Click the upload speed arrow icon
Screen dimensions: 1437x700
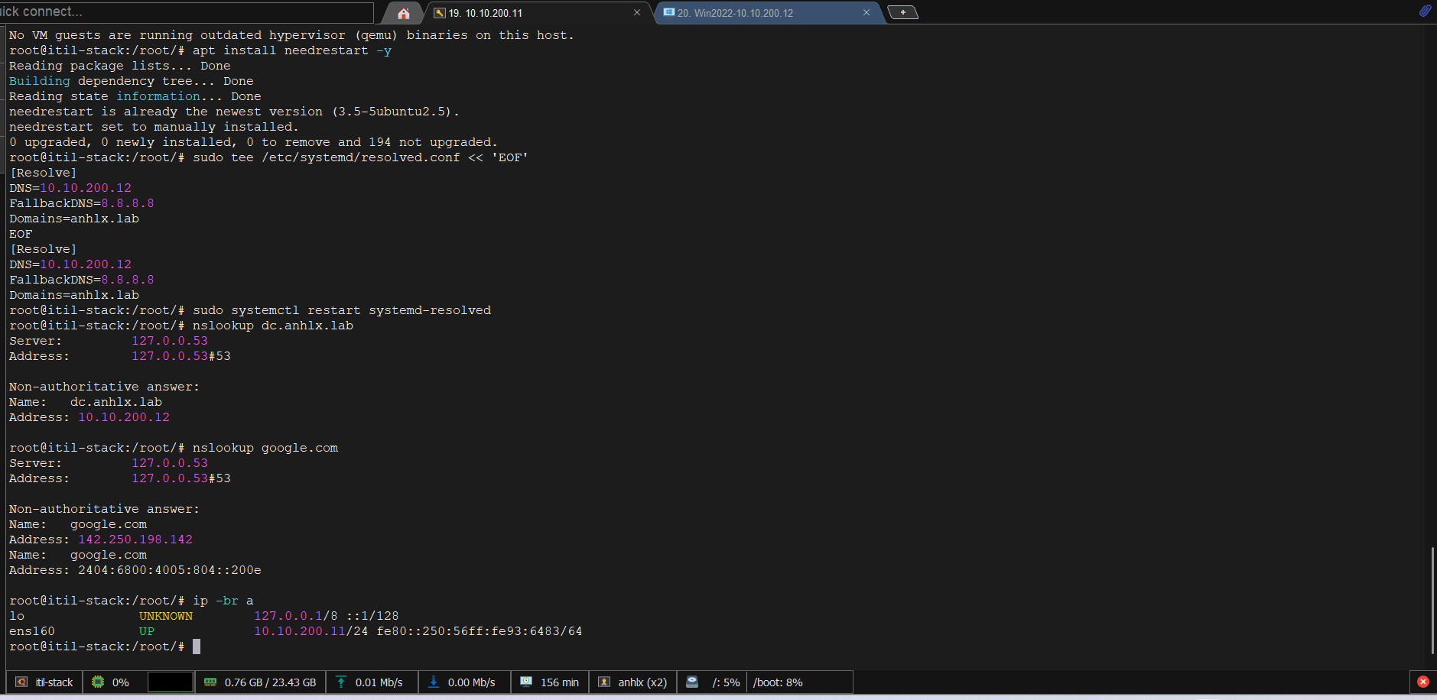pyautogui.click(x=341, y=682)
